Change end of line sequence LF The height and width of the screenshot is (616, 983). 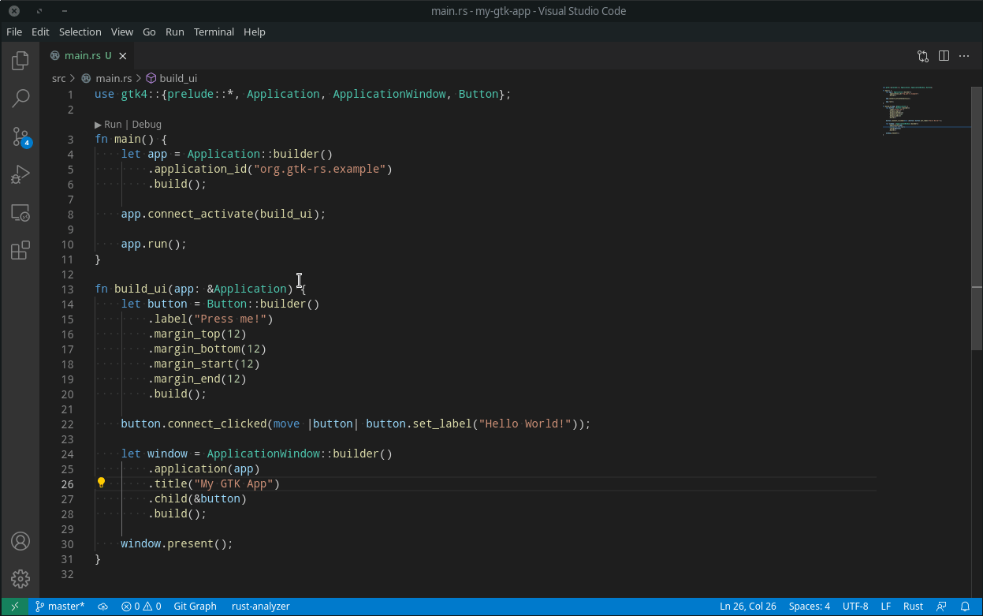click(886, 607)
